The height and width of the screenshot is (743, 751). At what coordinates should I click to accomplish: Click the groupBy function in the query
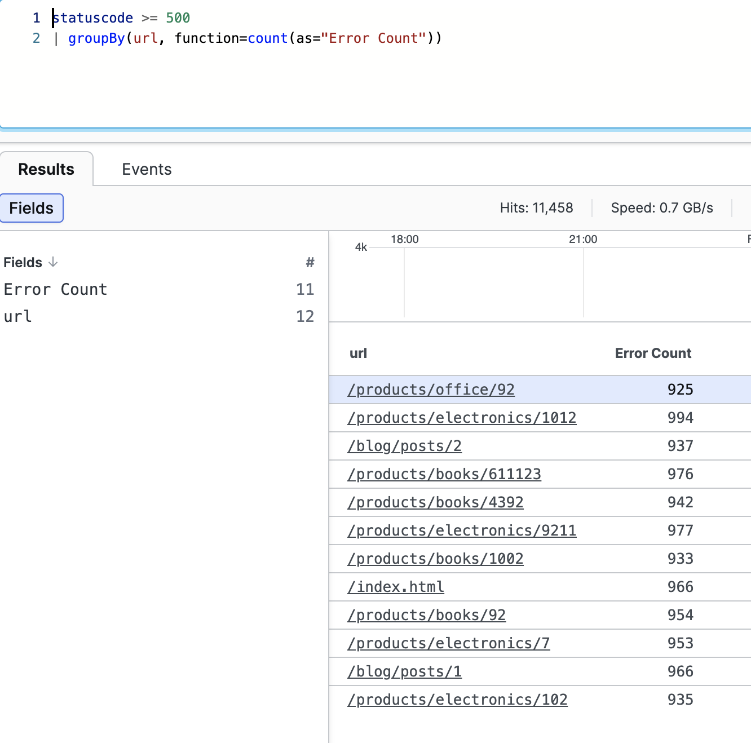(96, 38)
